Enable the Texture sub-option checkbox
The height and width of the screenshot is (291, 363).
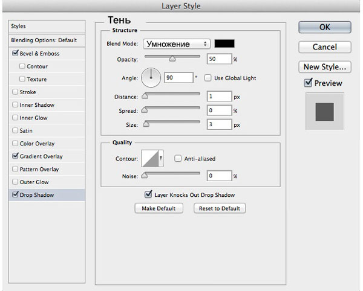[22, 79]
